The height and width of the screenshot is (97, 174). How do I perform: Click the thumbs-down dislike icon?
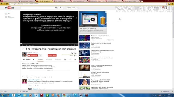(33, 60)
